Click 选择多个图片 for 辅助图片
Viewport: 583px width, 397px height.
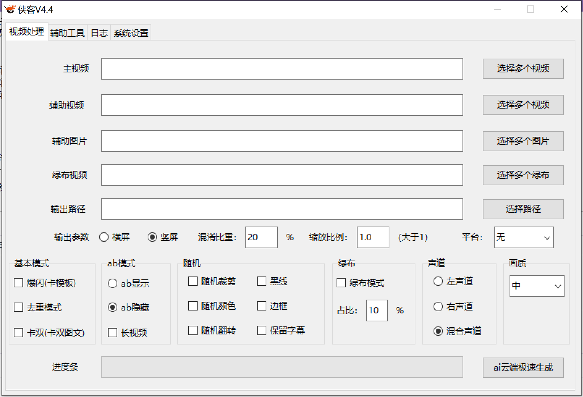[x=523, y=141]
